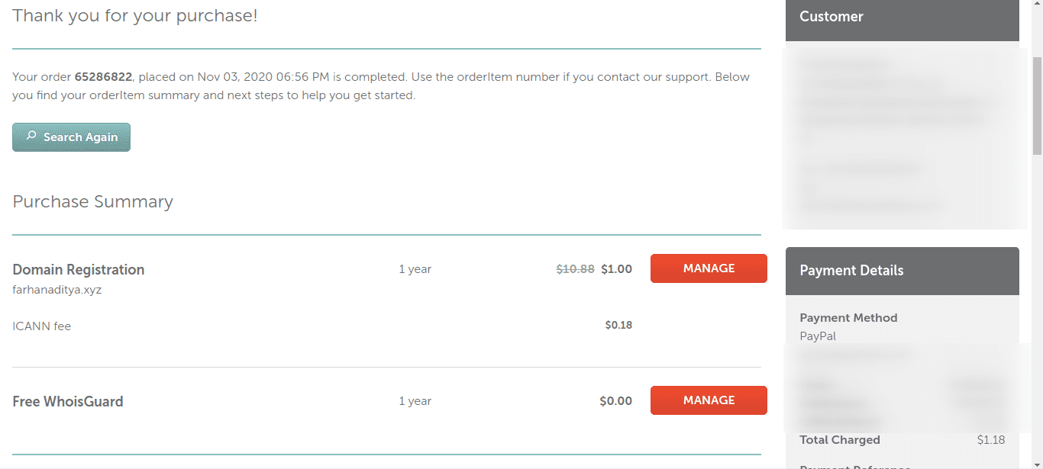Click the Payment Reference label
The height and width of the screenshot is (469, 1043).
click(x=854, y=465)
